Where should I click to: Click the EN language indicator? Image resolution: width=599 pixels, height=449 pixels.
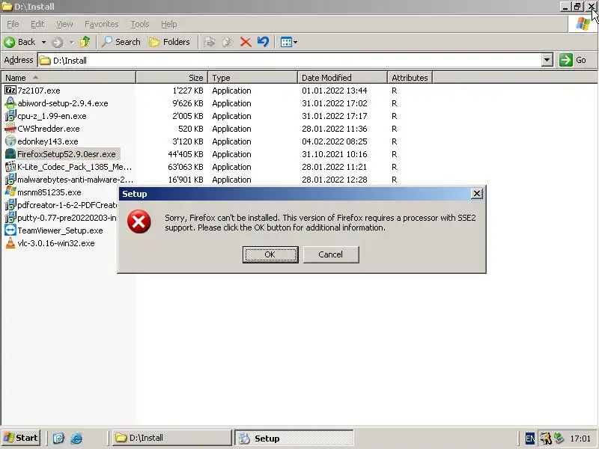pos(530,439)
